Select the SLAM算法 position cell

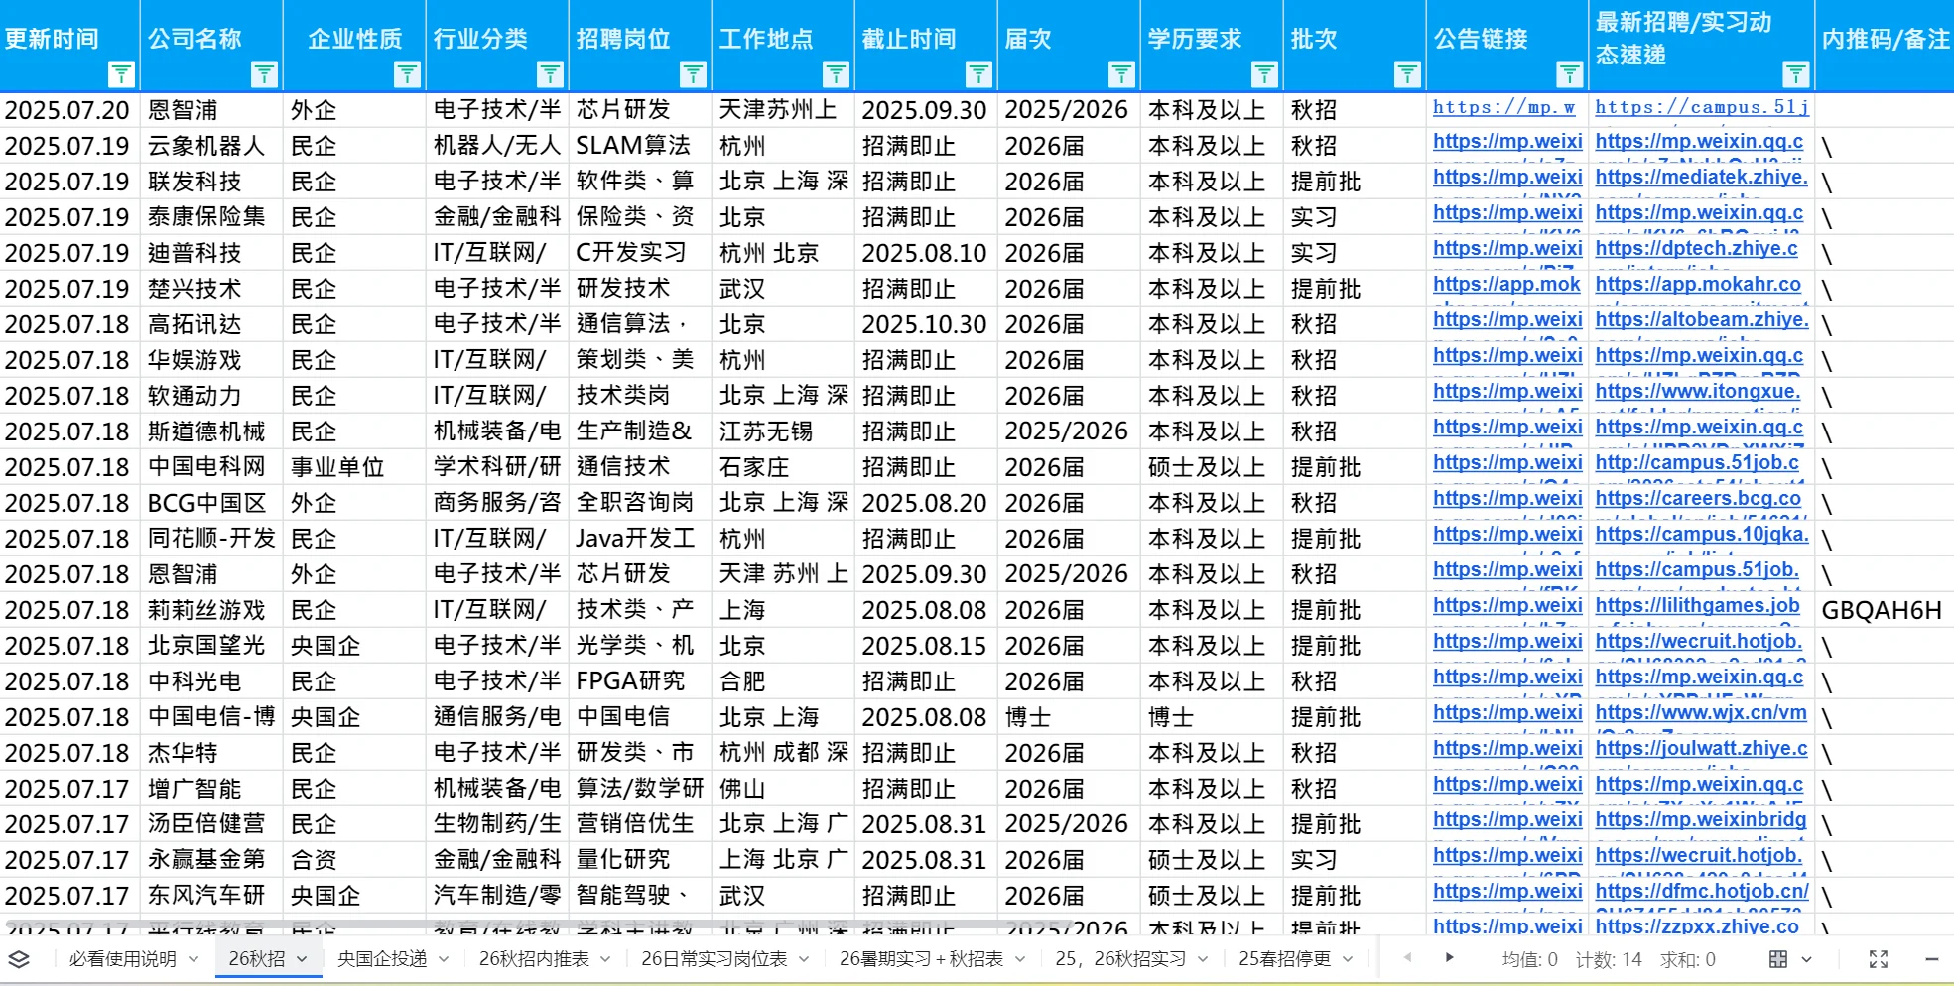pos(640,146)
